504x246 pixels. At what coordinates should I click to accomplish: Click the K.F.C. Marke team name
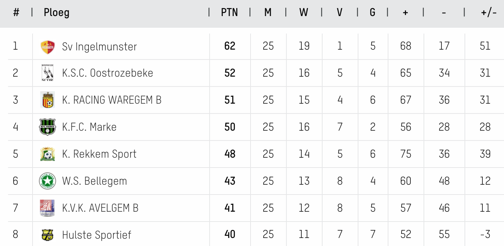point(89,127)
